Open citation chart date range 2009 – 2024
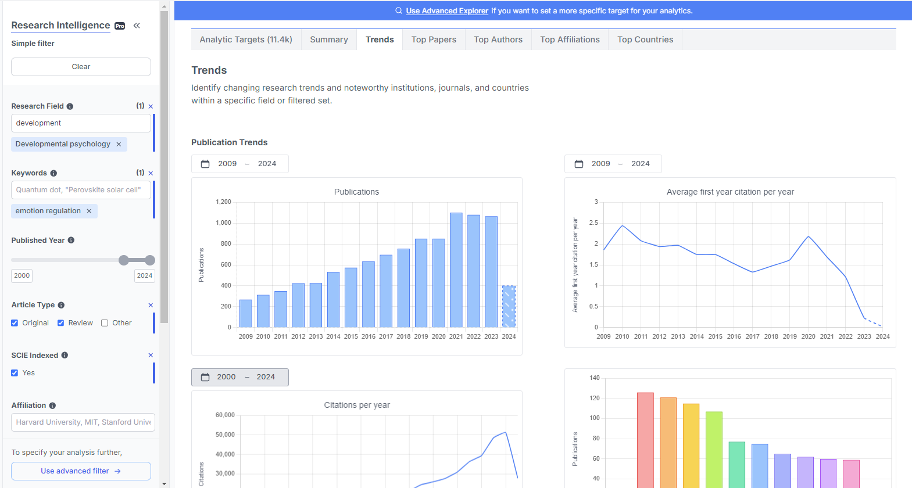 [x=613, y=164]
